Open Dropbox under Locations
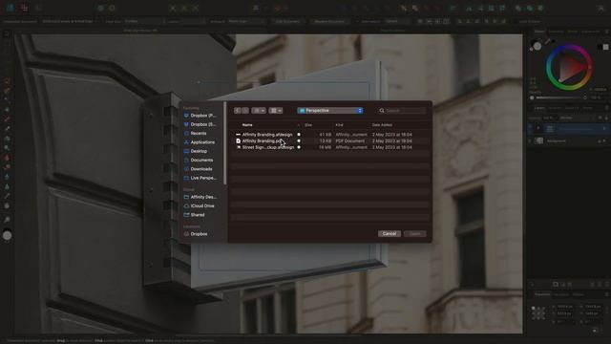Viewport: 611px width, 344px height. point(196,234)
